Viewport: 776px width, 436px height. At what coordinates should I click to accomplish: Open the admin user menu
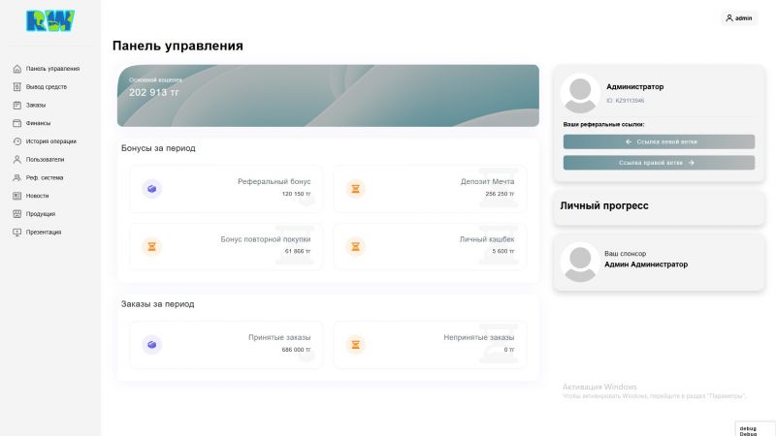click(739, 18)
